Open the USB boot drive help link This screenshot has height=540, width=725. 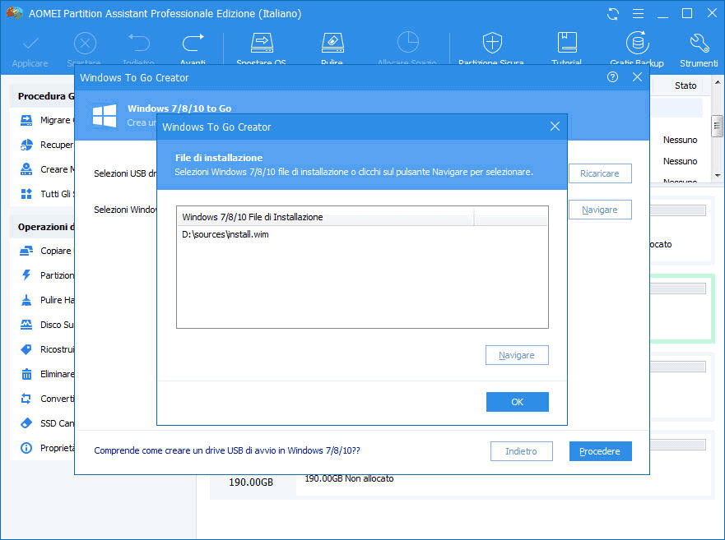(227, 450)
